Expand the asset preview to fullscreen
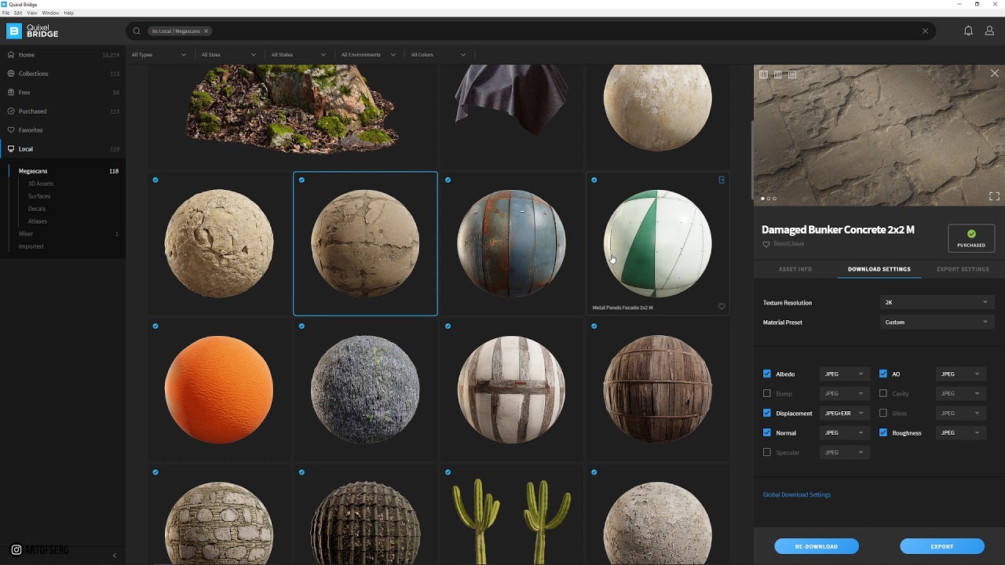 click(x=994, y=196)
